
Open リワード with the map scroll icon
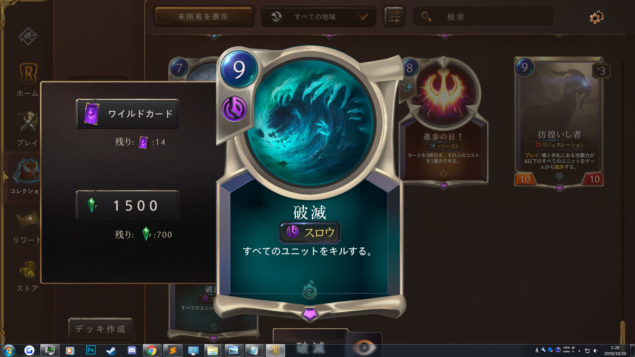(x=28, y=220)
